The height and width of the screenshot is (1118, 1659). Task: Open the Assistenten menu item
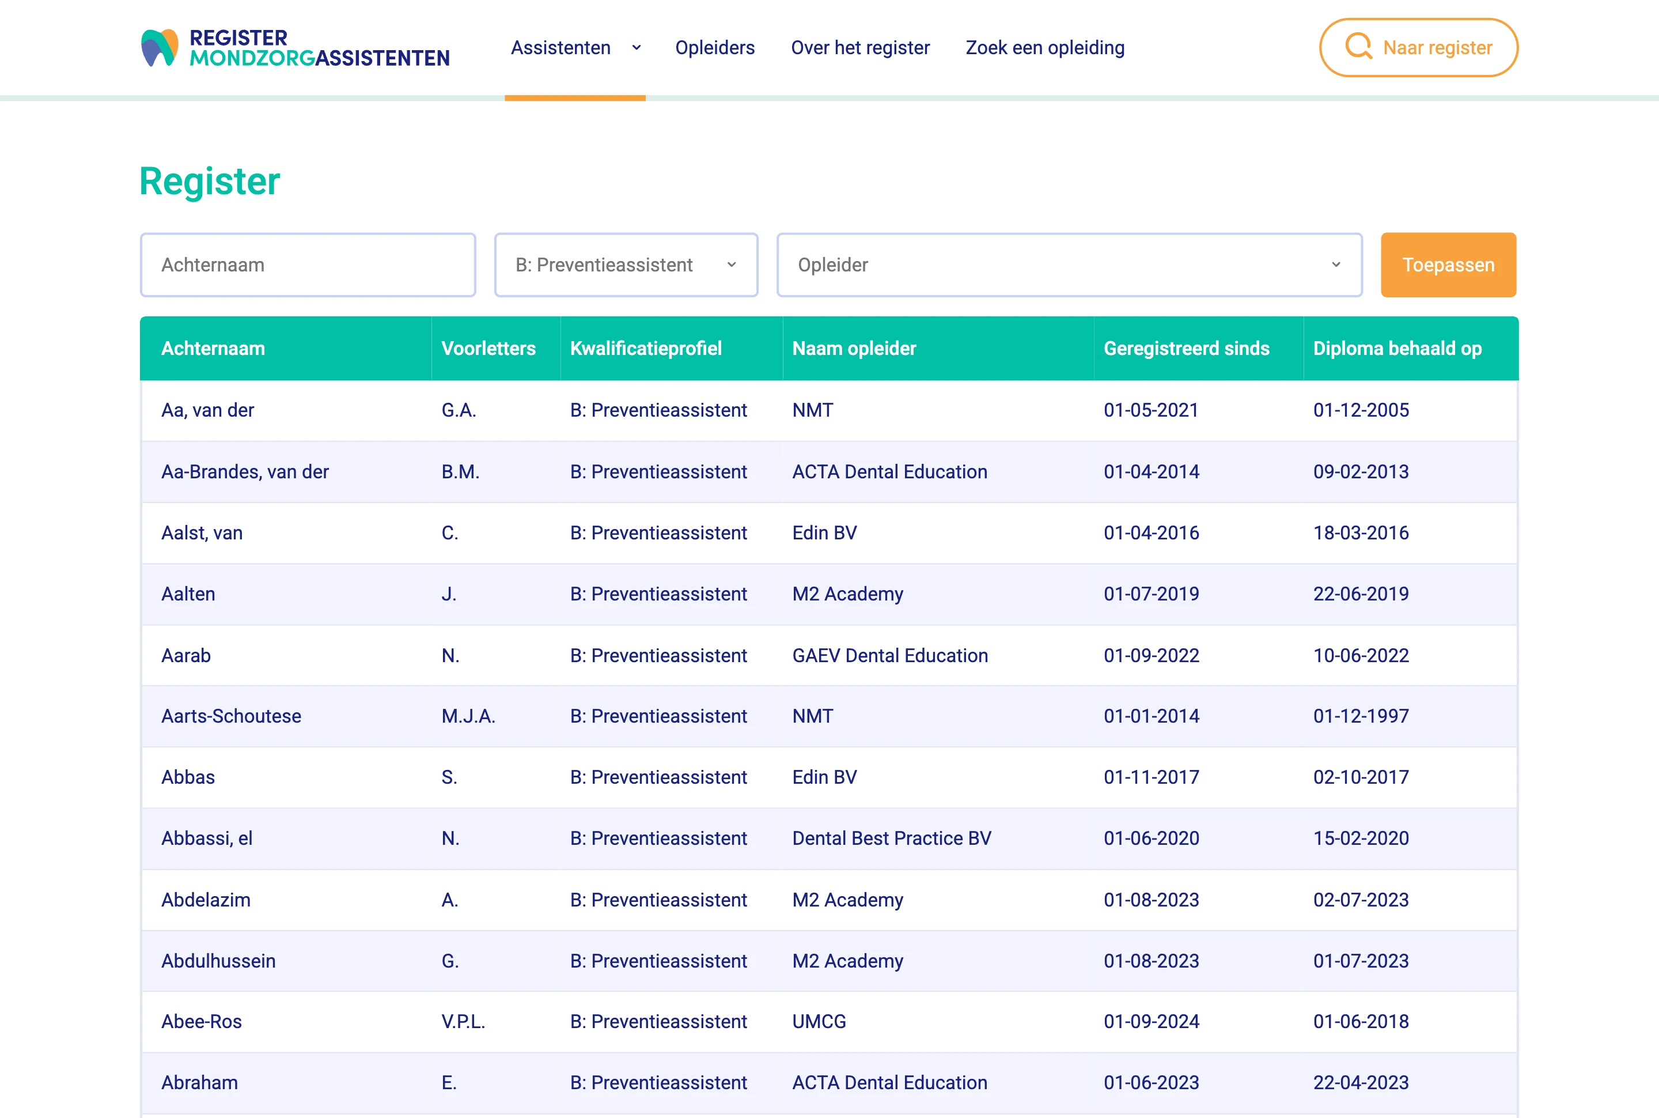coord(560,48)
